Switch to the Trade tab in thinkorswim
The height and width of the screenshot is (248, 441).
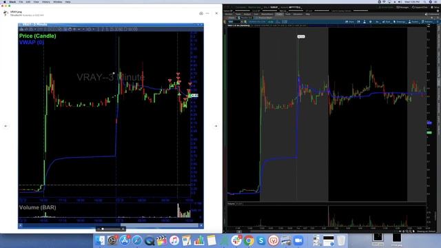[238, 14]
